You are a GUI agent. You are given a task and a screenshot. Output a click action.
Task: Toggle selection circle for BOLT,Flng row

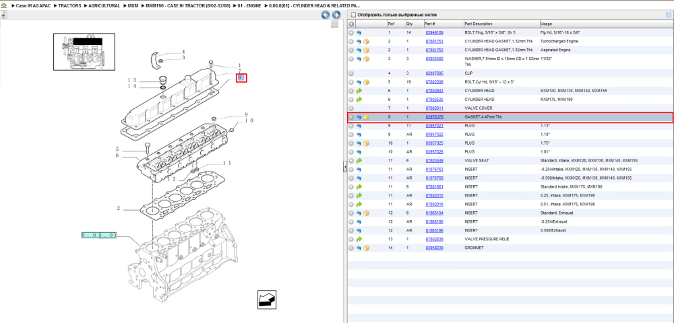tap(351, 32)
